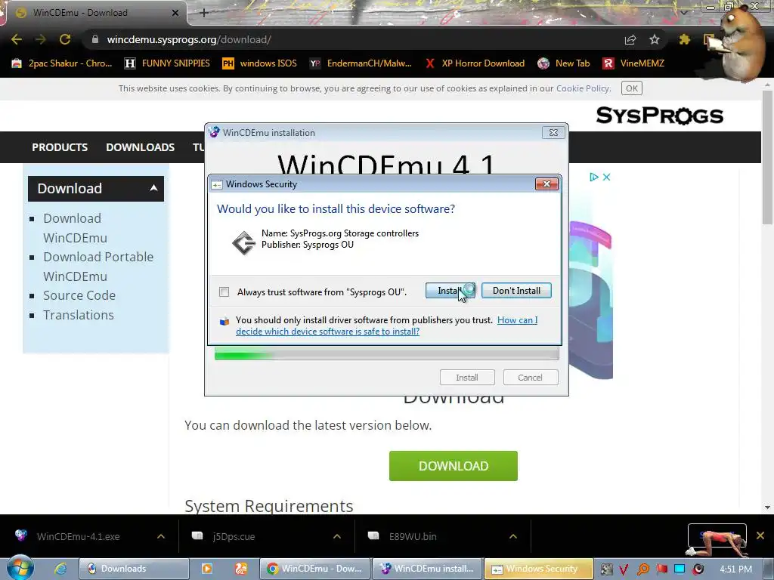Click the system clock 4:51 PM
This screenshot has height=580, width=774.
[735, 569]
